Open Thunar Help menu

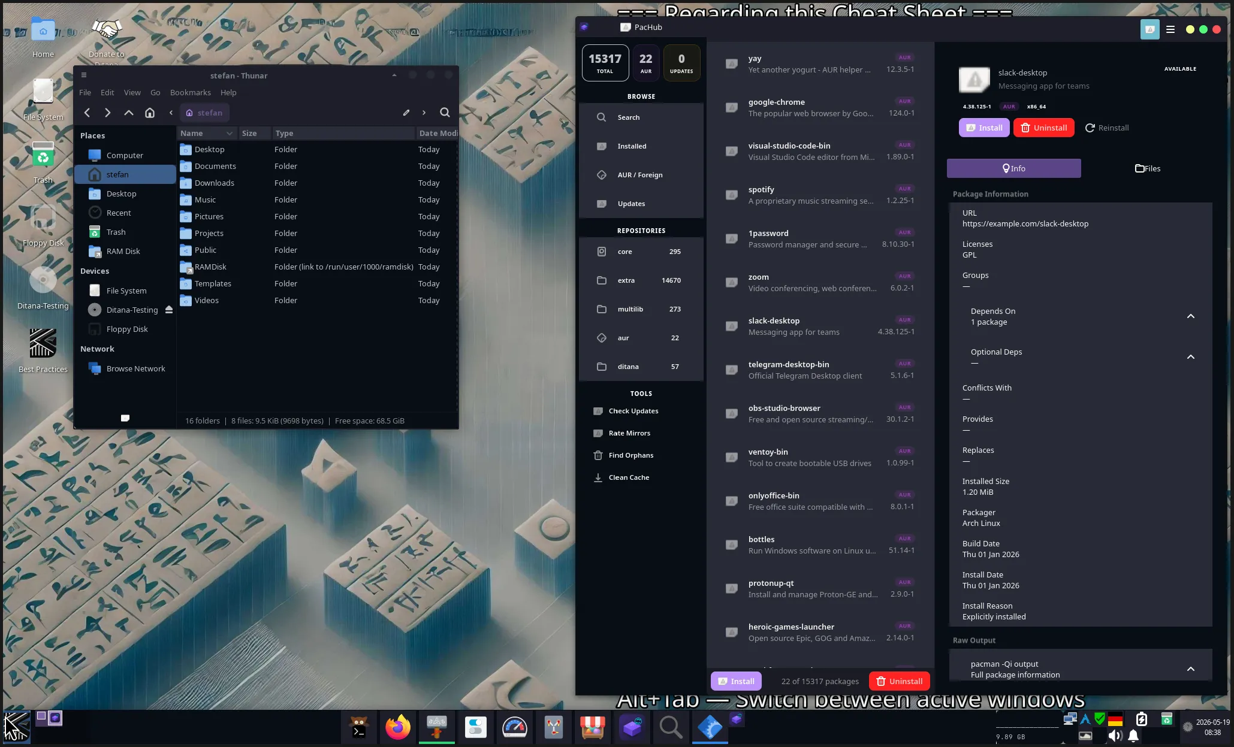pyautogui.click(x=228, y=92)
